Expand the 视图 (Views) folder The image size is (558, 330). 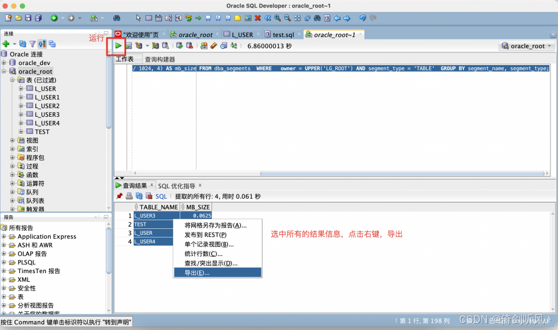pos(12,140)
